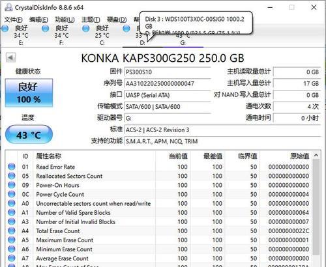Open the 功能(U) menu
This screenshot has height=267, width=326.
click(x=65, y=20)
